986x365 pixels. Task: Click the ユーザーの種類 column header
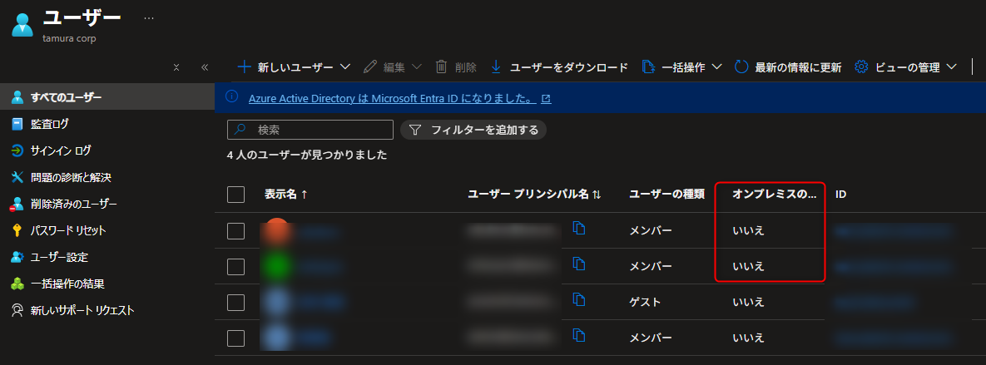coord(666,195)
